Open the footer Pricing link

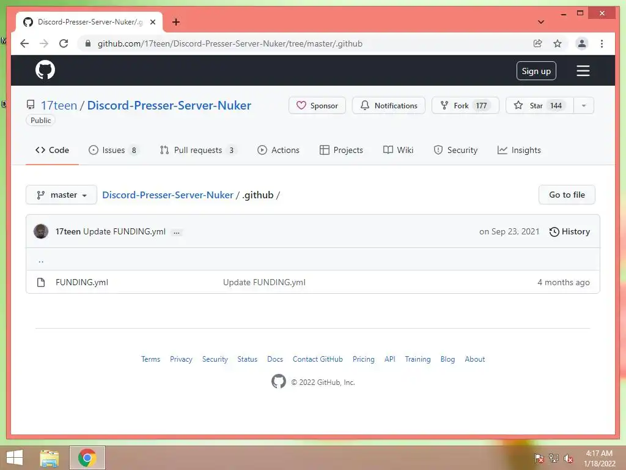click(363, 359)
